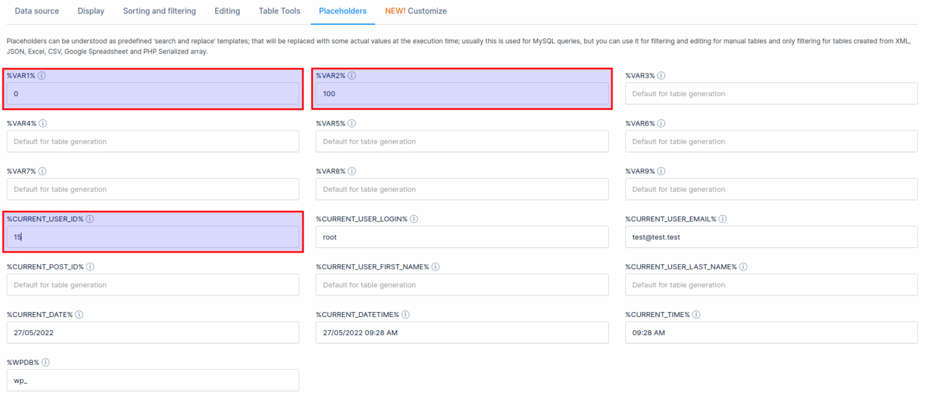The height and width of the screenshot is (400, 925).
Task: Click info icon next to %VAR1%
Action: click(42, 76)
